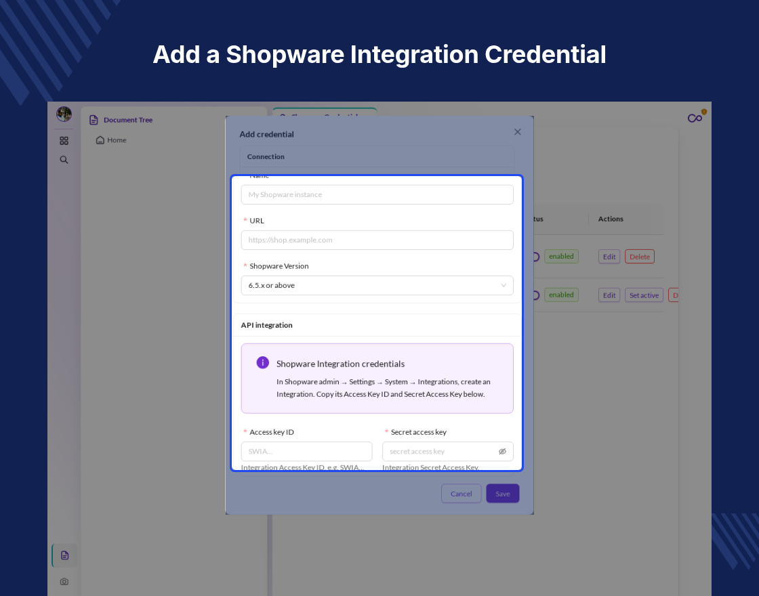The image size is (759, 596).
Task: Open the search icon in the sidebar
Action: tap(64, 160)
